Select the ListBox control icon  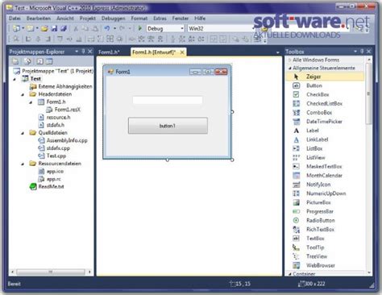pos(296,148)
